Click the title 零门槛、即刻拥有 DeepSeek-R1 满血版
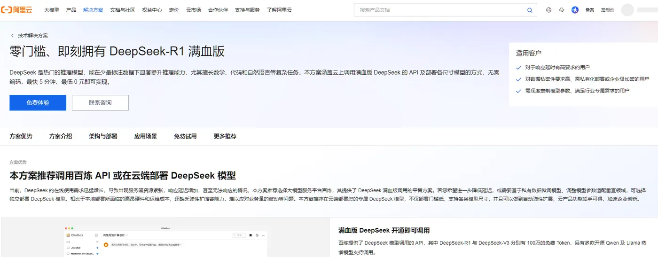 (117, 52)
